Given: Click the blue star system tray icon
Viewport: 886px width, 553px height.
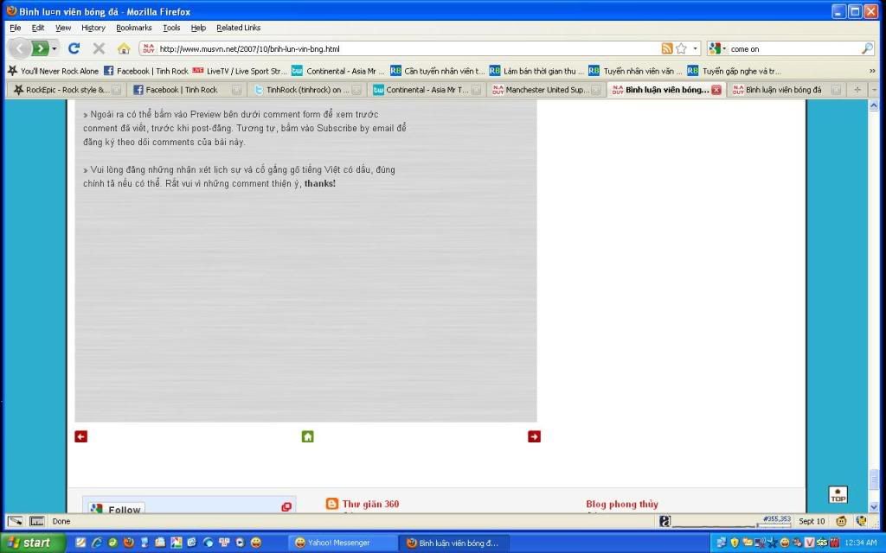Looking at the screenshot, I should [772, 543].
